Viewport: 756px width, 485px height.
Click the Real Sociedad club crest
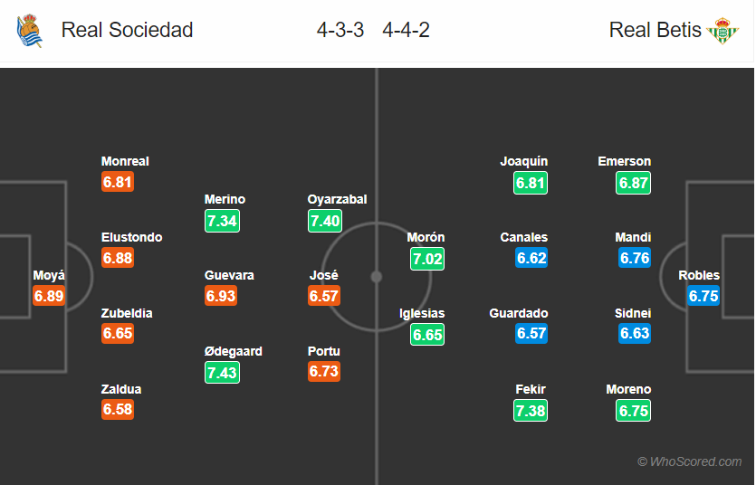(x=30, y=31)
